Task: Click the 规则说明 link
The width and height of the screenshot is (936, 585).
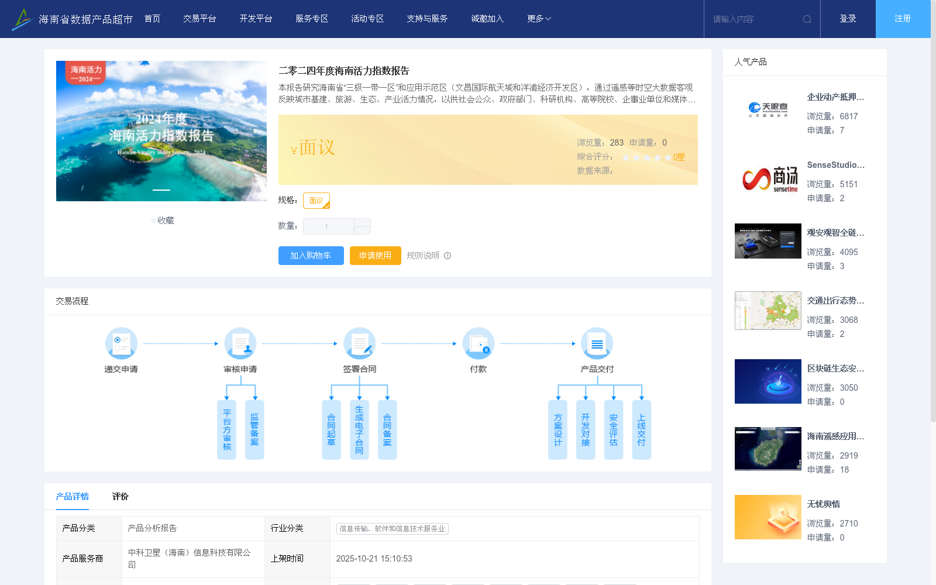Action: pyautogui.click(x=423, y=256)
